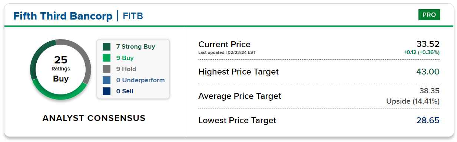Viewport: 457px width, 142px height.
Task: Click the 9 Buy legend label
Action: tap(125, 58)
